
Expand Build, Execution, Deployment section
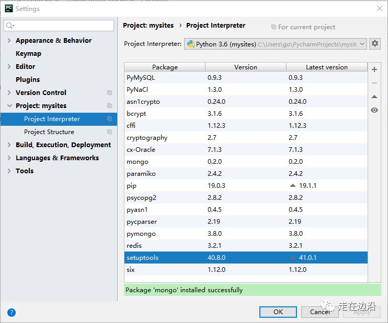9,145
